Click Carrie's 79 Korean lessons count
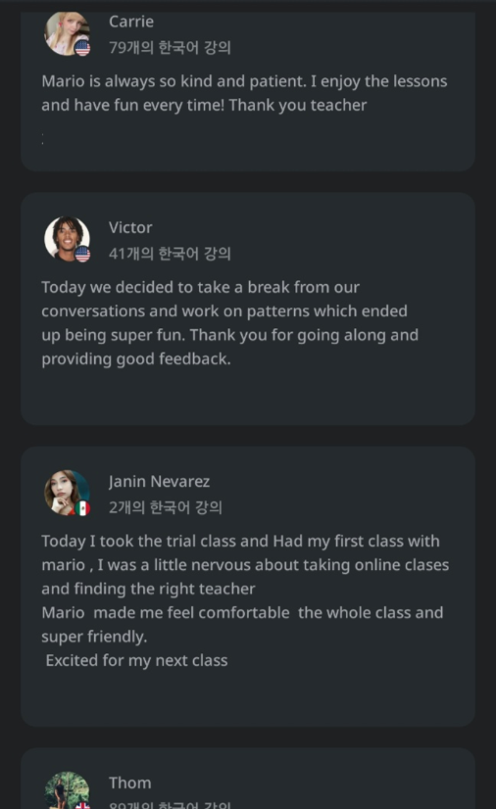The width and height of the screenshot is (496, 809). [x=170, y=48]
